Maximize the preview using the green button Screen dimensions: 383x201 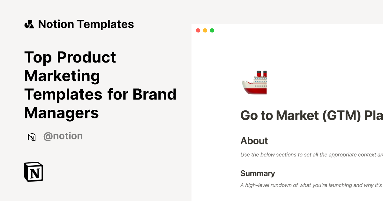(x=212, y=31)
